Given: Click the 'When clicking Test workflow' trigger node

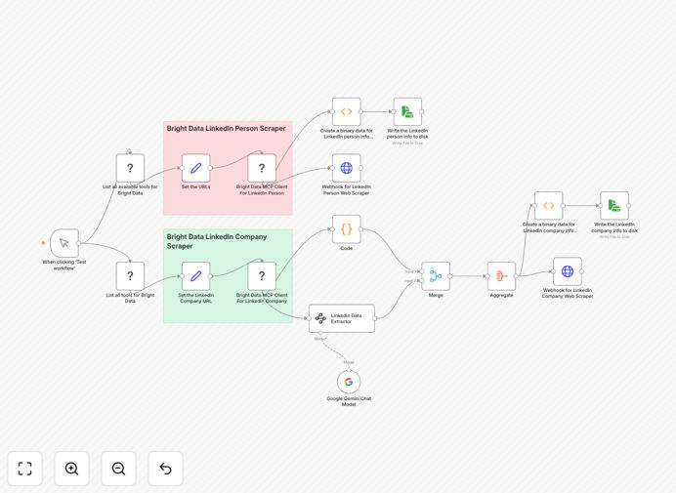Looking at the screenshot, I should tap(64, 243).
